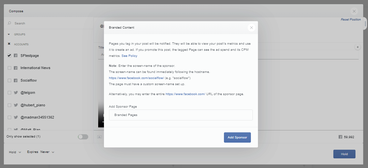Image resolution: width=368 pixels, height=168 pixels.
Task: Close the Compose window
Action: [x=354, y=11]
